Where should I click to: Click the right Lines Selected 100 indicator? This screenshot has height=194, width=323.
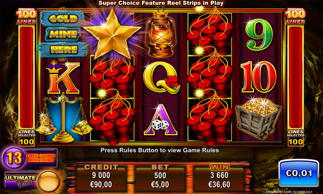click(x=296, y=138)
